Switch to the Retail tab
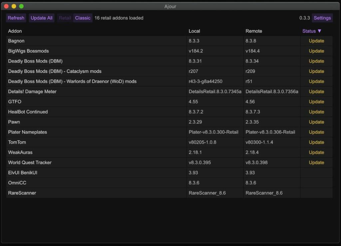This screenshot has width=341, height=246. point(65,18)
